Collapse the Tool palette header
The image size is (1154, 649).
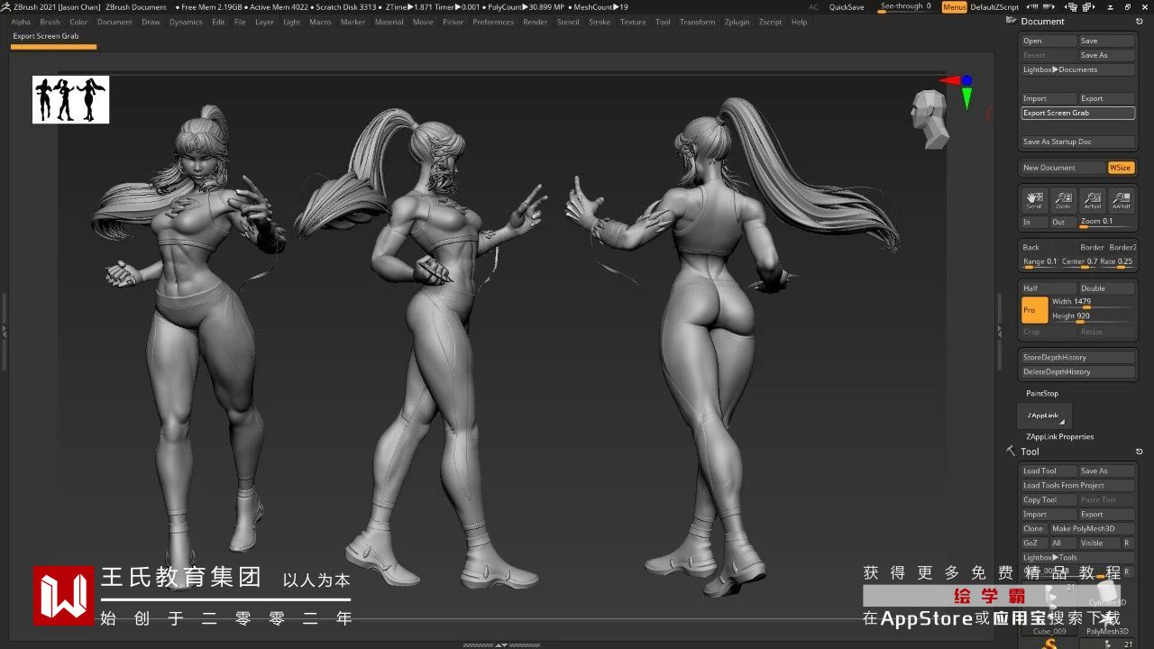(x=1030, y=452)
